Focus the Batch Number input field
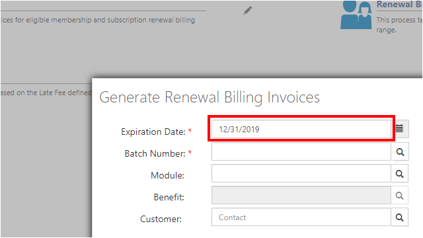 coord(301,151)
